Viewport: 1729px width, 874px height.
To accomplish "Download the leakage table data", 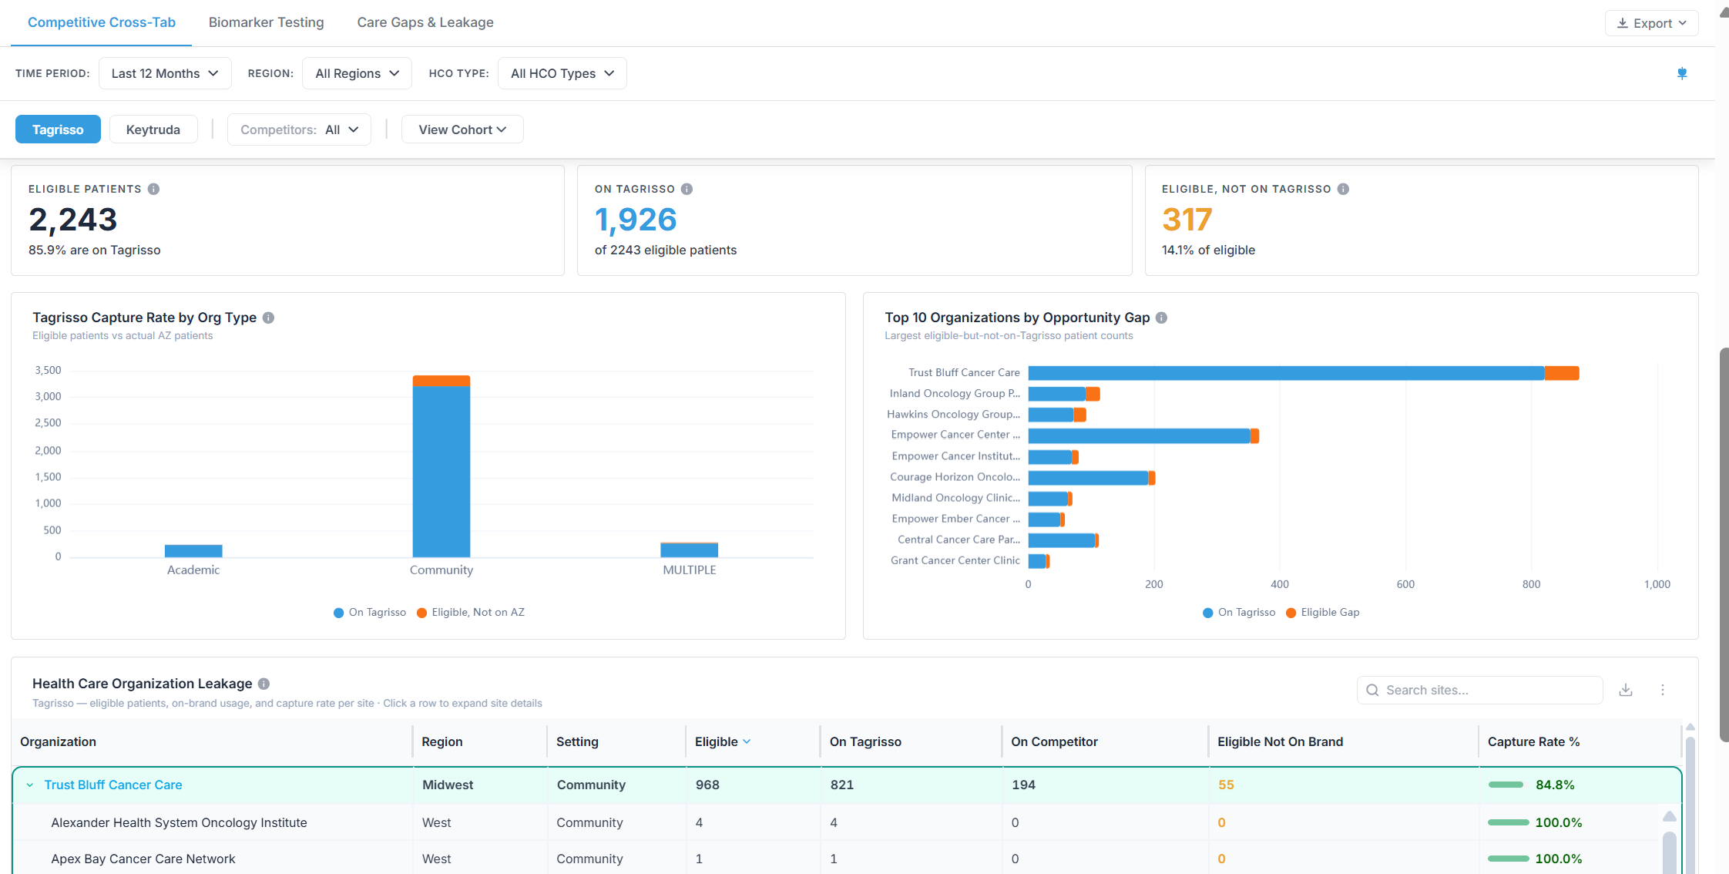I will [x=1626, y=690].
